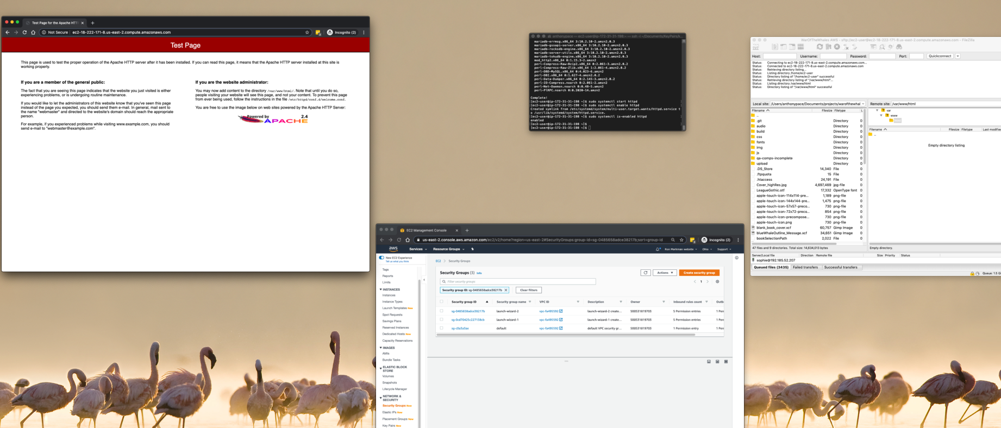Click the FileZilla Host input field
This screenshot has height=428, width=1001.
pos(779,56)
